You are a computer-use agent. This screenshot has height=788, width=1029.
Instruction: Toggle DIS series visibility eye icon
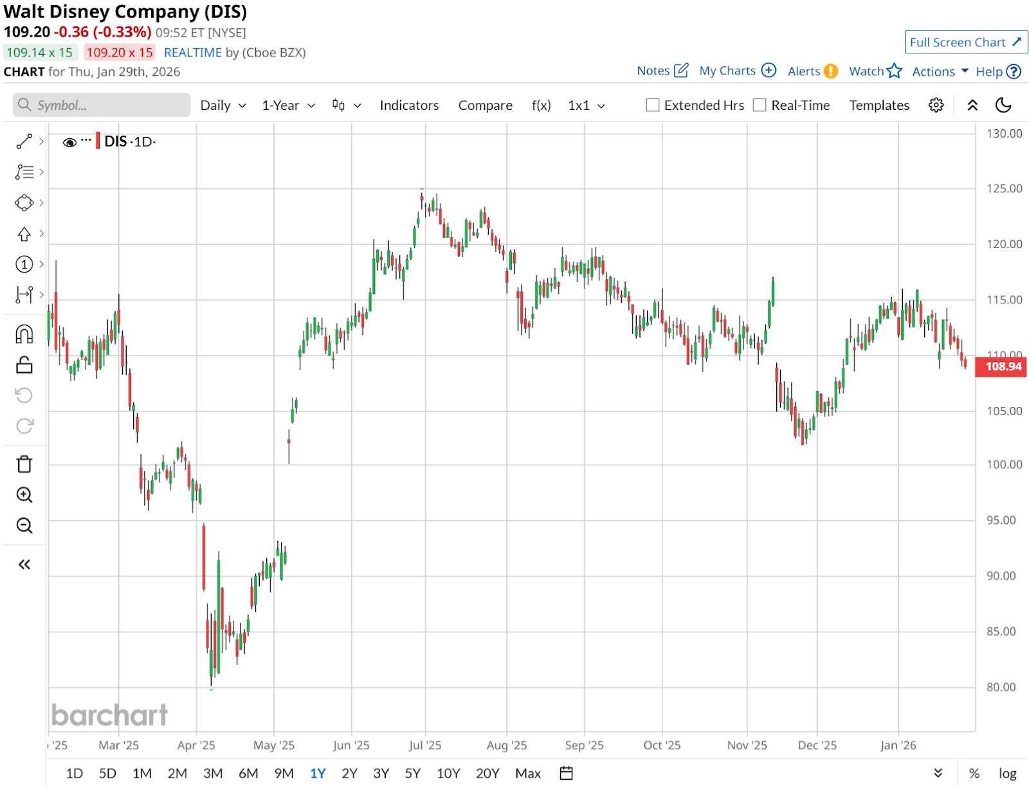pos(69,142)
